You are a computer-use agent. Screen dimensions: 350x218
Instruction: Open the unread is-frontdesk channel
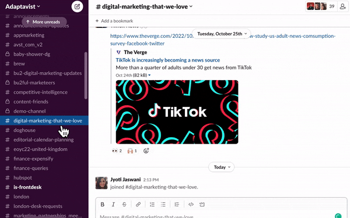[x=44, y=187]
